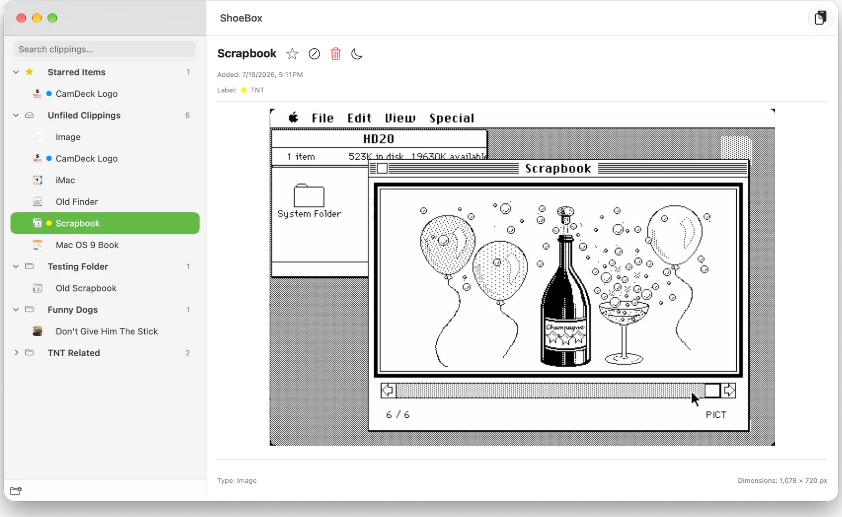
Task: Click the scrollbar thumb in preview Scrapbook
Action: pos(713,390)
